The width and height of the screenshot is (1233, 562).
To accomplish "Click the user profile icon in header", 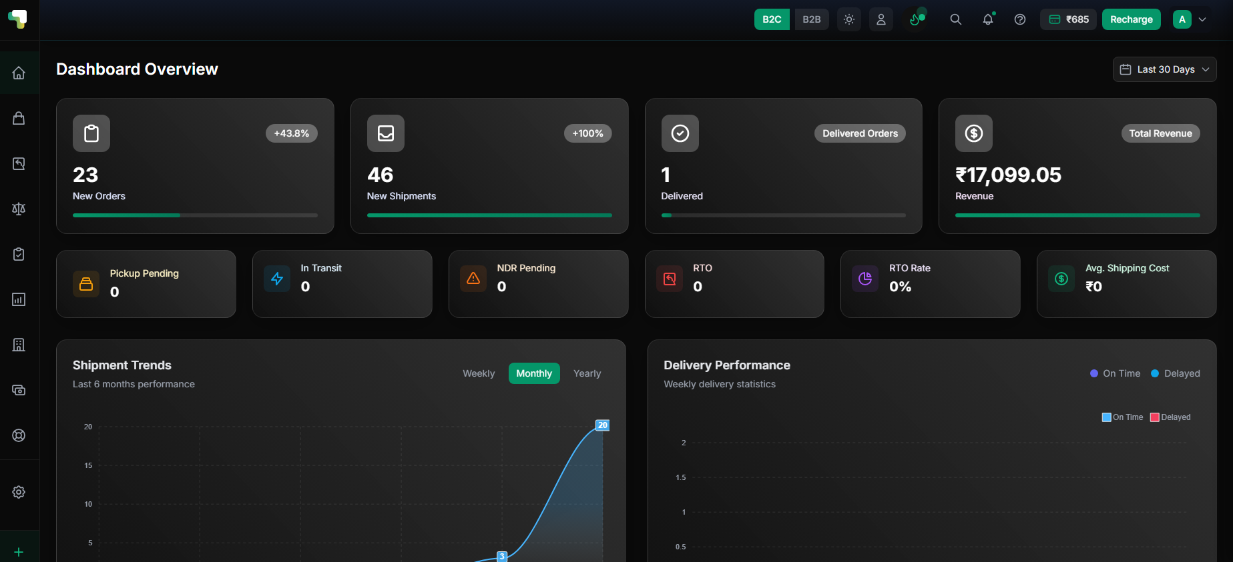I will coord(881,19).
